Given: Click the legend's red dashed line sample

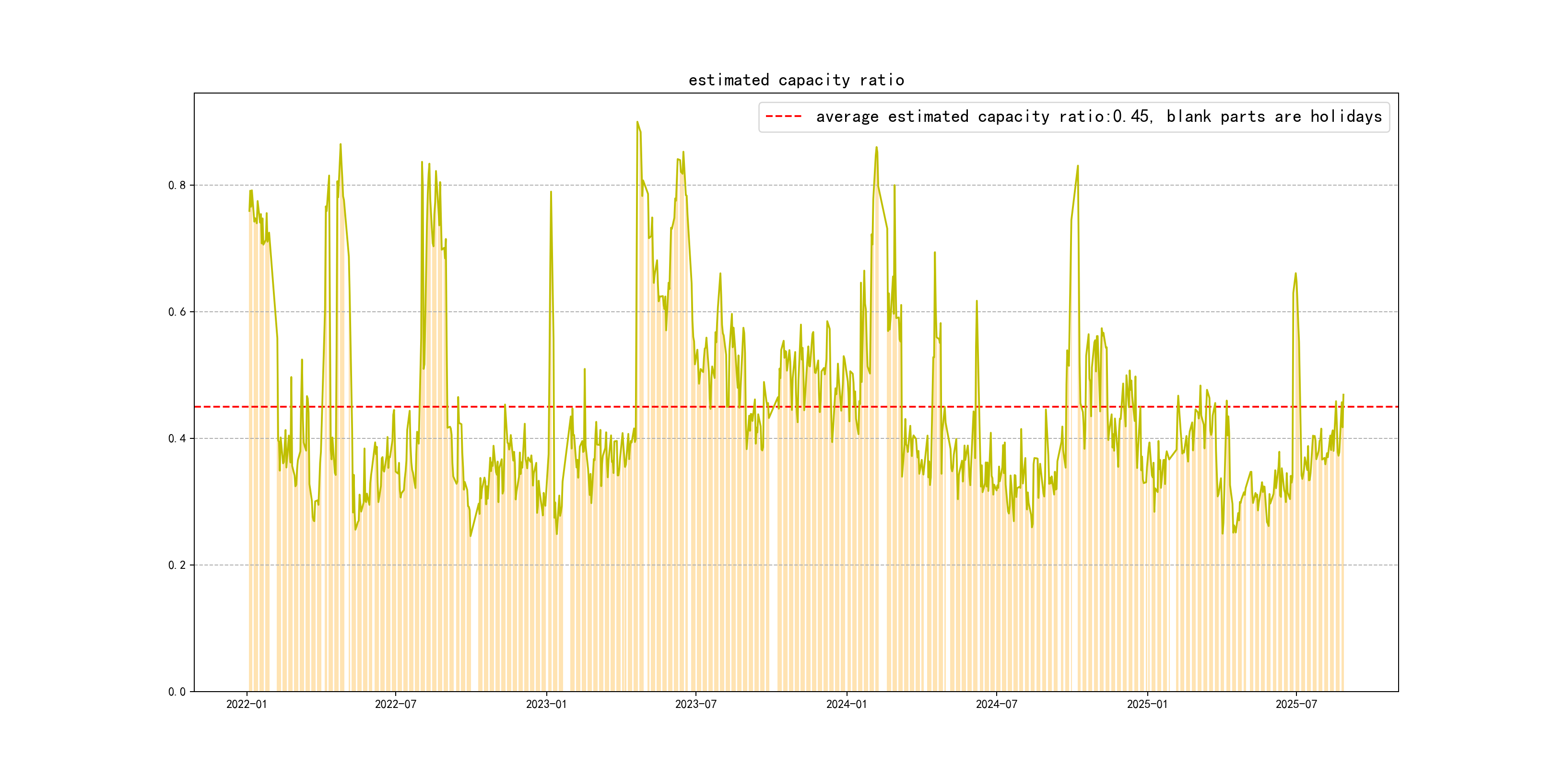Looking at the screenshot, I should point(783,117).
